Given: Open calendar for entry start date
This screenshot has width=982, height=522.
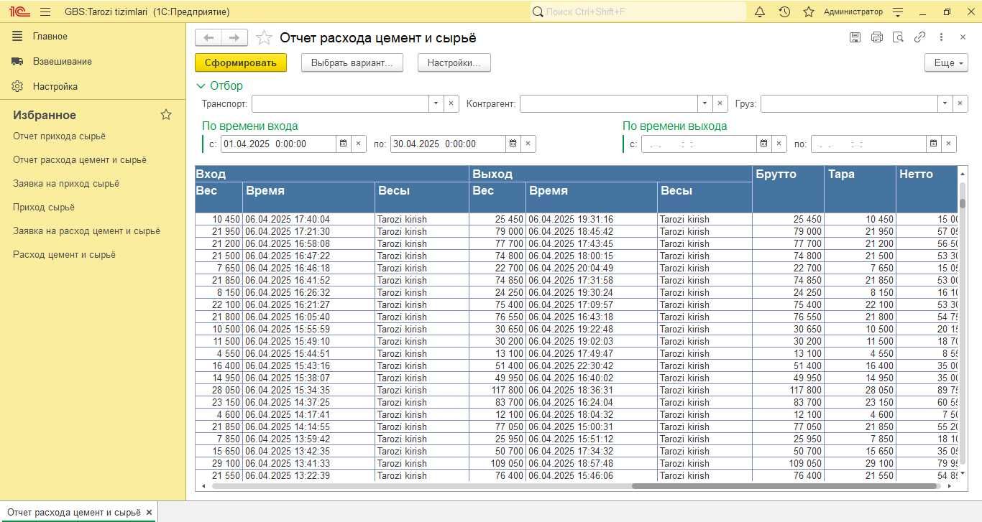Looking at the screenshot, I should point(344,144).
